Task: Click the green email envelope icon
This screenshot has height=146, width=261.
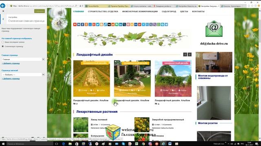Action: pyautogui.click(x=214, y=29)
